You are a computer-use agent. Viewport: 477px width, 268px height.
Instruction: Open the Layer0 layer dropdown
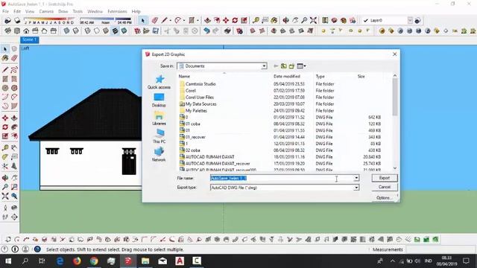(410, 20)
